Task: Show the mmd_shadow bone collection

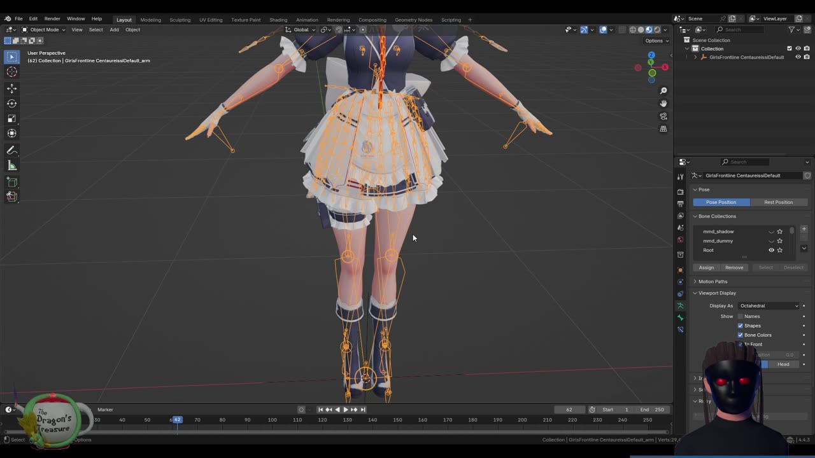Action: point(771,232)
